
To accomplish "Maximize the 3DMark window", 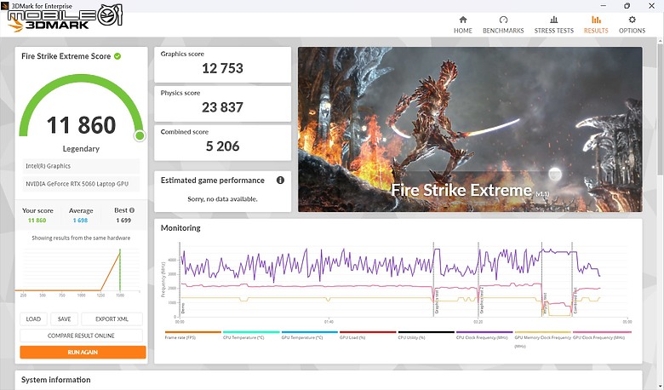I will click(x=627, y=5).
